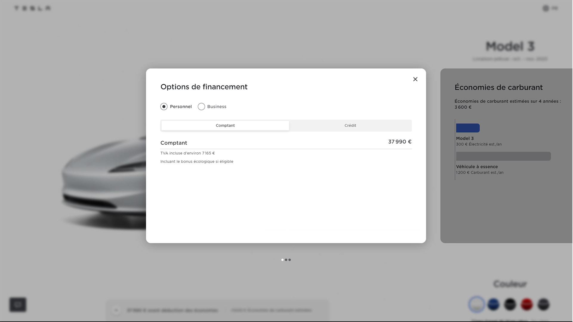
Task: Expand the price summary chevron at bottom
Action: pyautogui.click(x=116, y=310)
